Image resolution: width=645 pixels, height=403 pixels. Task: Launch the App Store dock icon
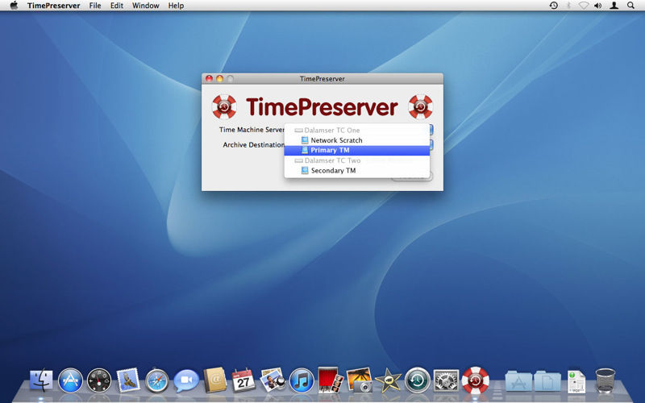pos(70,380)
